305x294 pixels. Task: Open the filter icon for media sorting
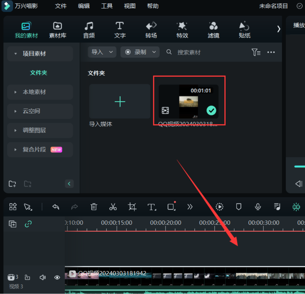tap(256, 52)
